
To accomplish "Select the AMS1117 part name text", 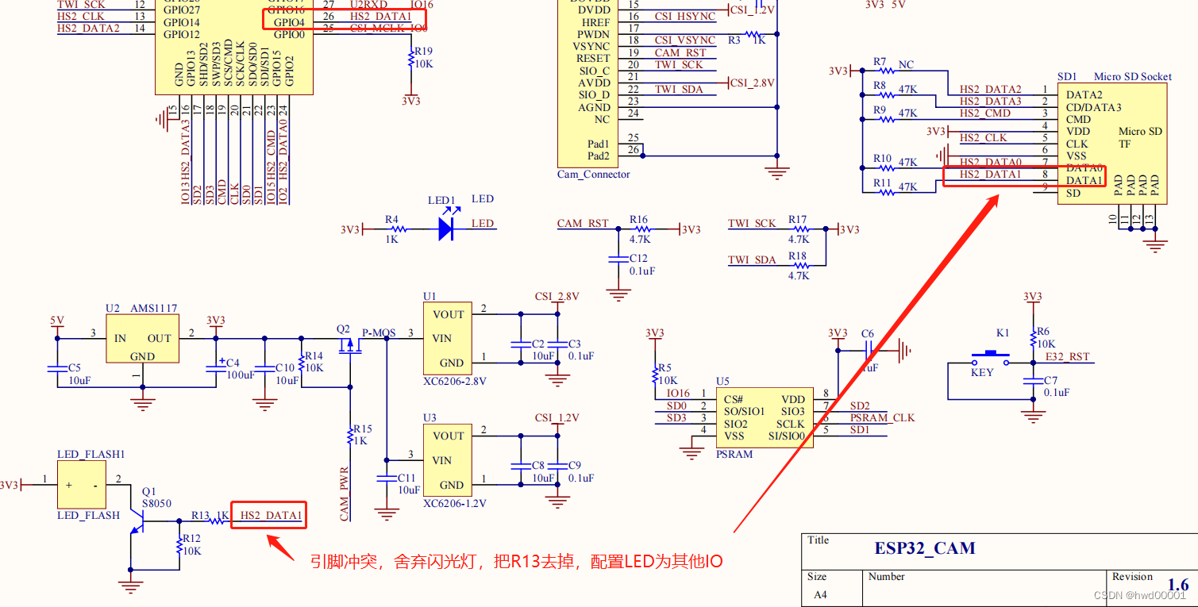I will coord(154,308).
